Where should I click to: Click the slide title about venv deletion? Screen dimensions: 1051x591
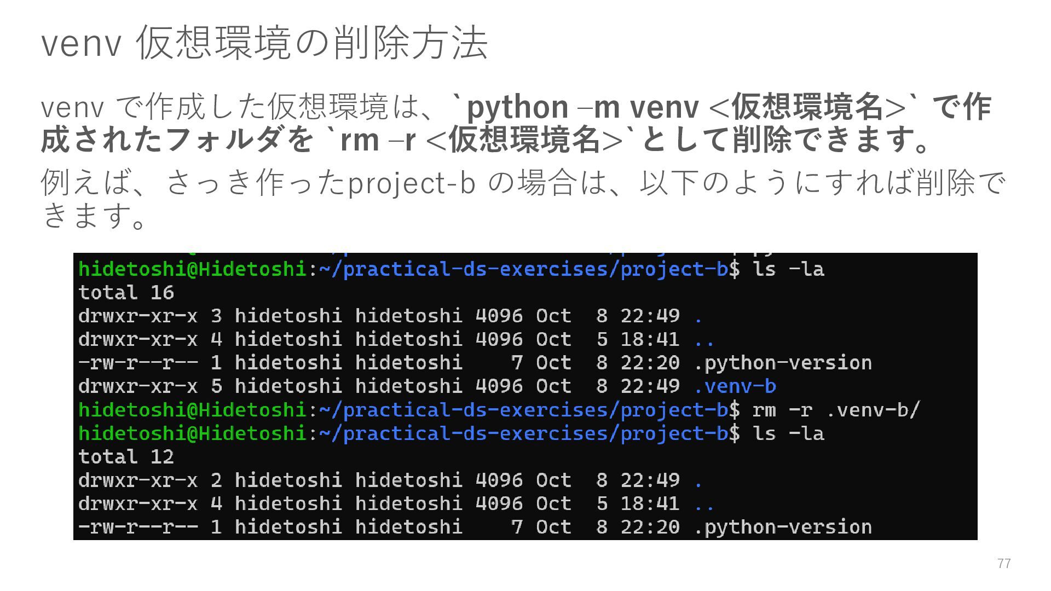pyautogui.click(x=264, y=43)
